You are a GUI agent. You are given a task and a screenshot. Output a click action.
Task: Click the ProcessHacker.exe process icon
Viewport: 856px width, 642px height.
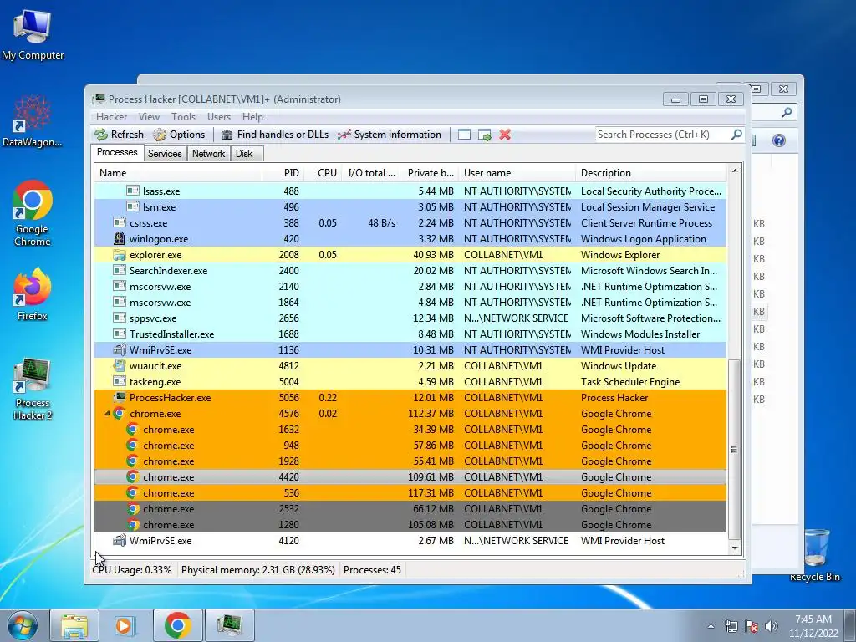(119, 397)
